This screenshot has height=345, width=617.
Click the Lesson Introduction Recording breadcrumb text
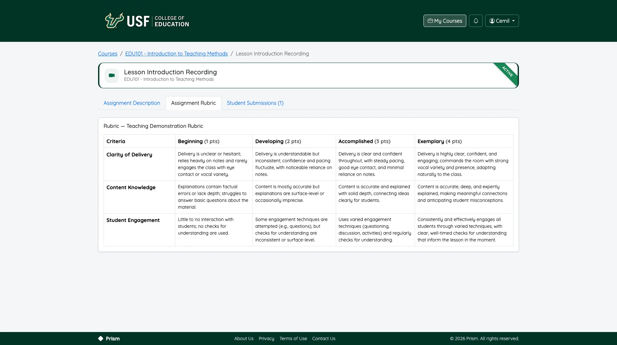point(272,54)
